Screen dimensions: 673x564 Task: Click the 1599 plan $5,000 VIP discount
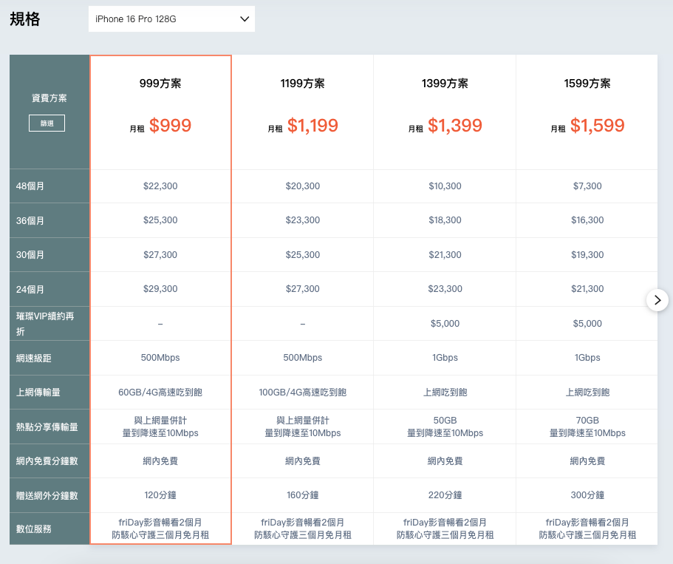point(587,324)
